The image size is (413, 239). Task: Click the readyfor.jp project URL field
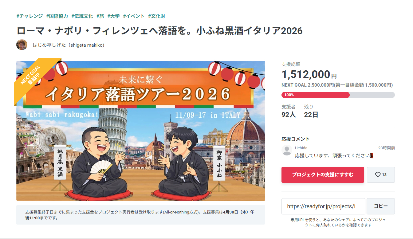tap(323, 206)
